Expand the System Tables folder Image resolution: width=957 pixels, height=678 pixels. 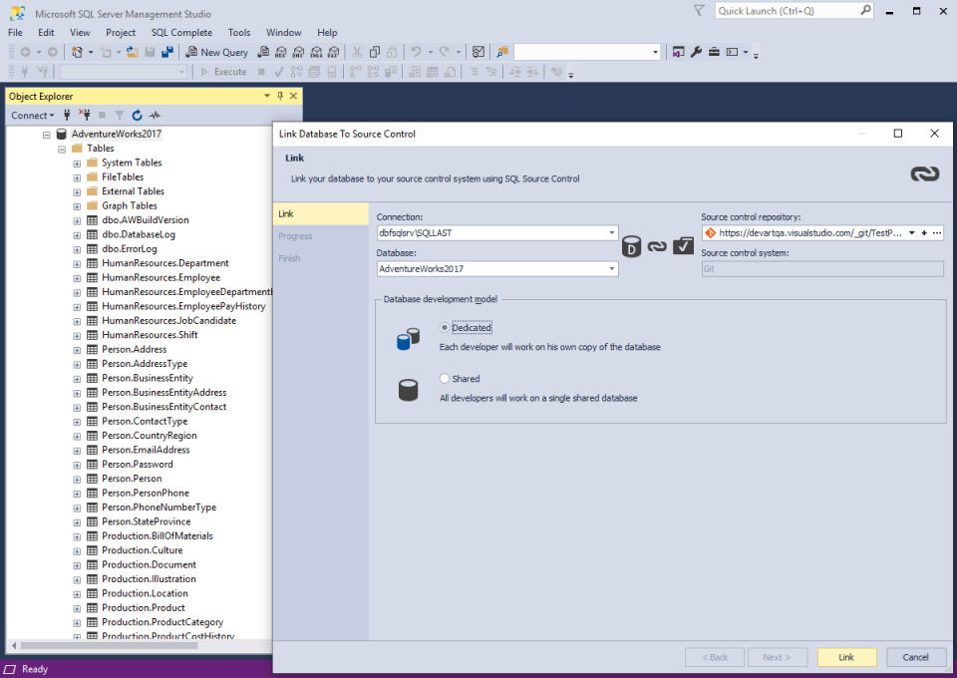[x=77, y=163]
